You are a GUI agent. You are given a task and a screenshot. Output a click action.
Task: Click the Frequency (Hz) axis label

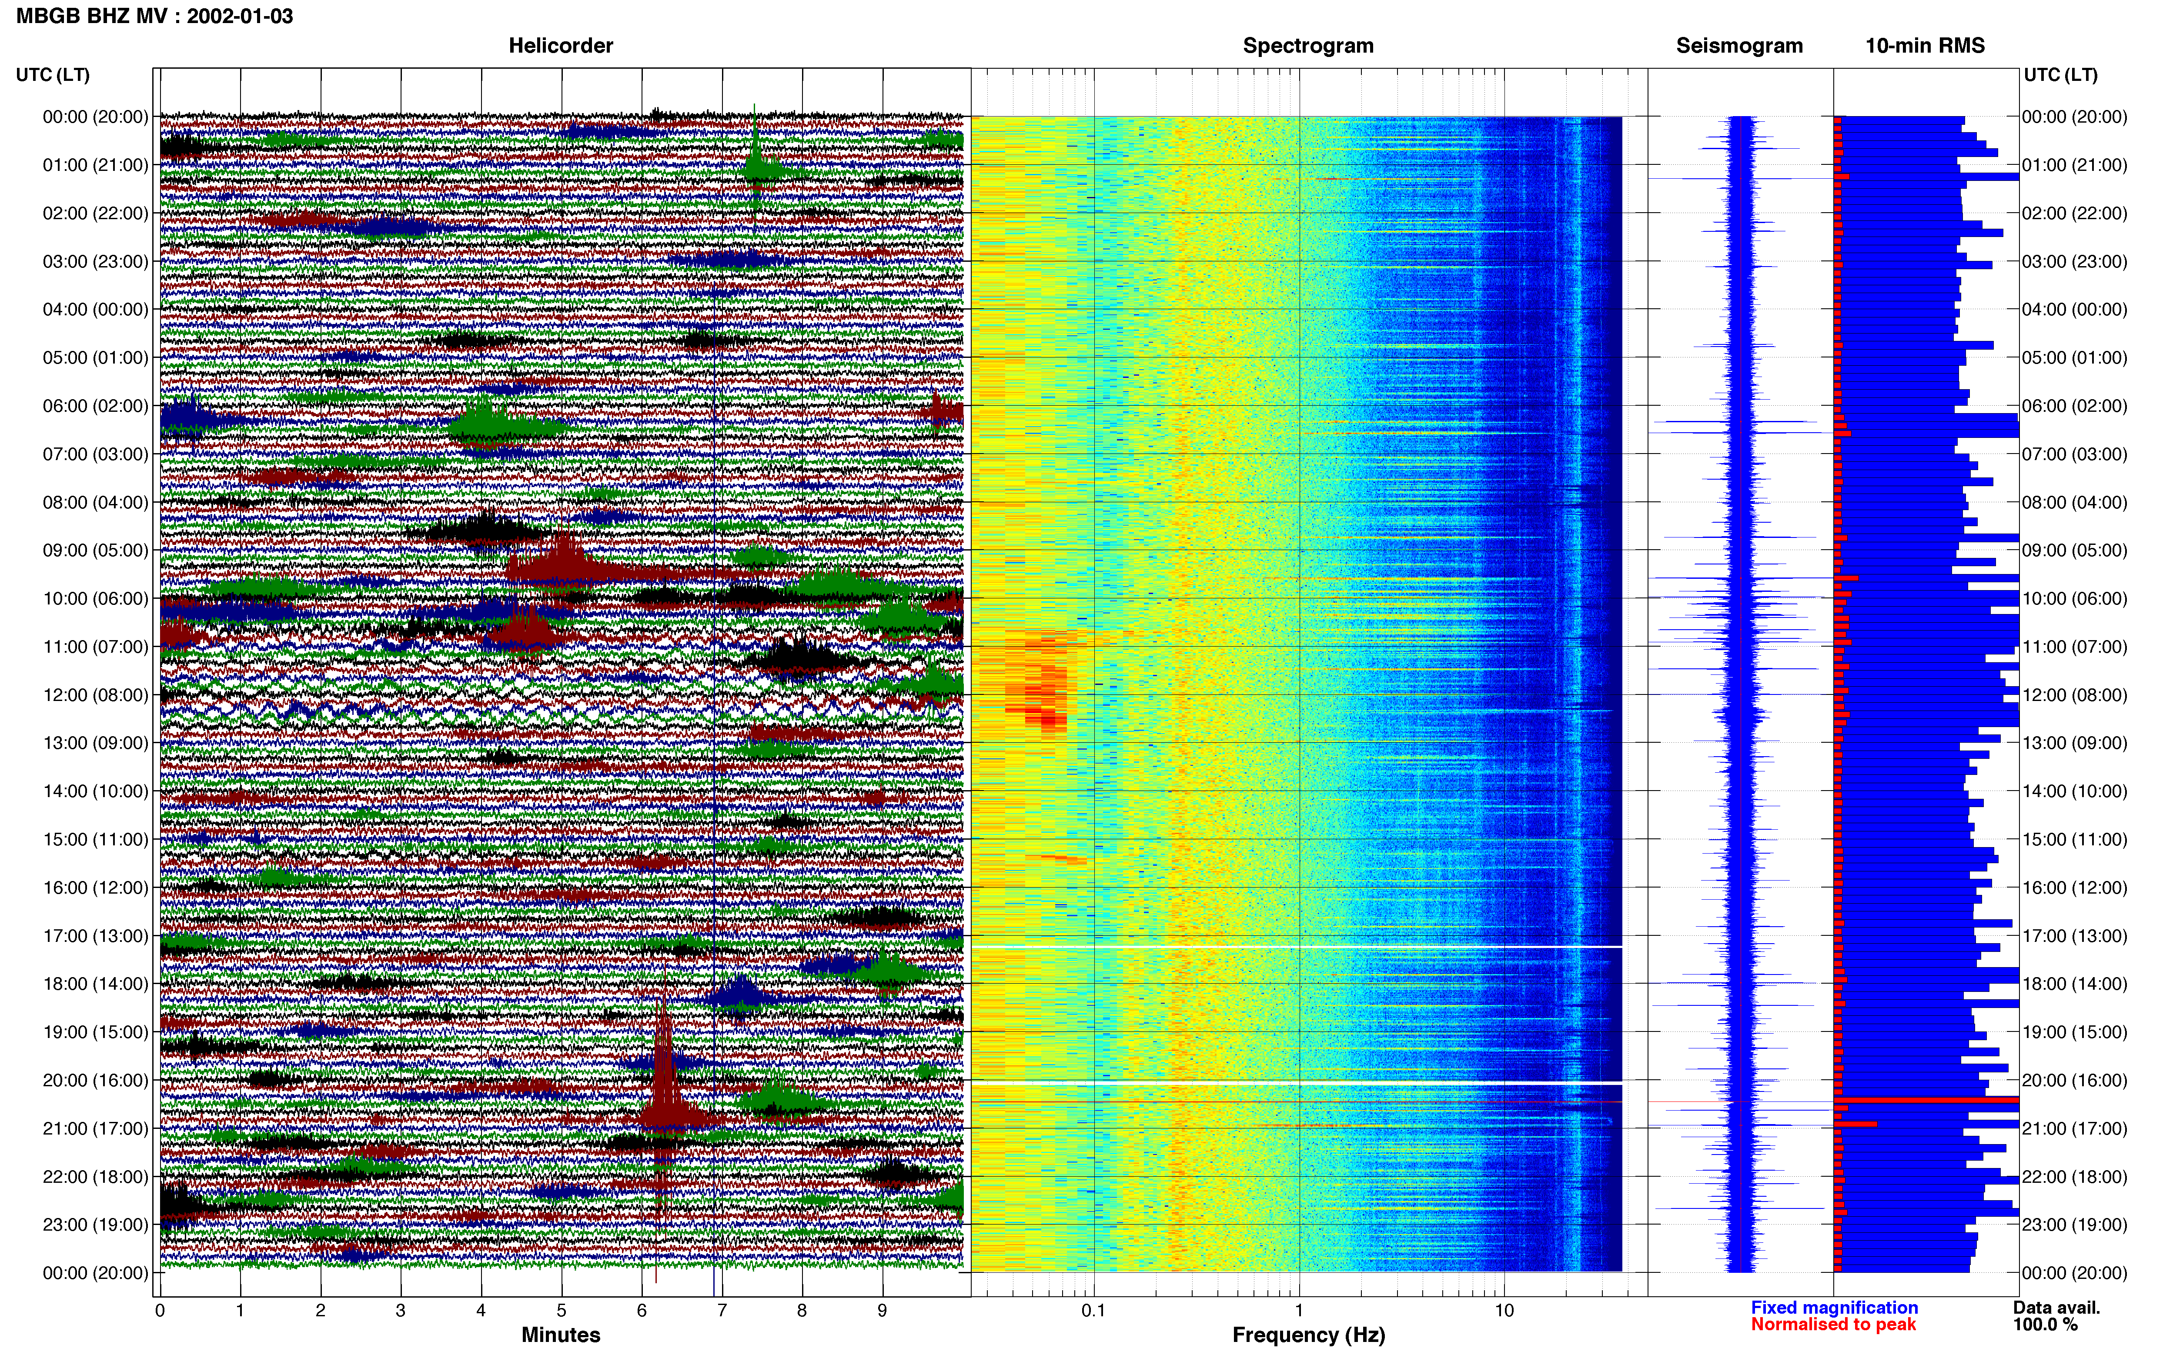pyautogui.click(x=1308, y=1335)
